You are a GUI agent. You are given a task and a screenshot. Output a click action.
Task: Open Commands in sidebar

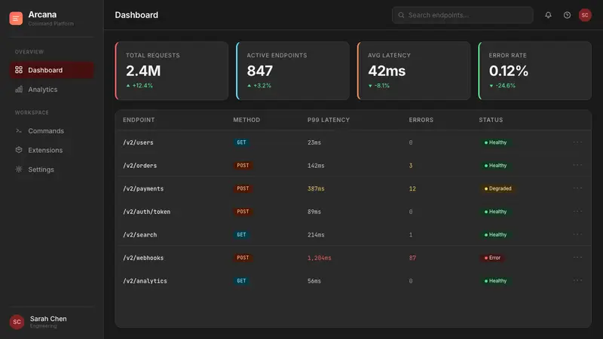click(x=51, y=130)
